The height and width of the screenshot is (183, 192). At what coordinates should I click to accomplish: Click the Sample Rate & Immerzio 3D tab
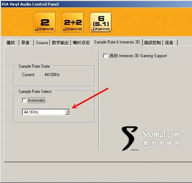pos(117,42)
